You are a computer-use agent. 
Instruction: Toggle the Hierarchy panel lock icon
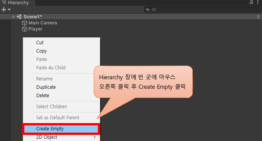[x=251, y=2]
